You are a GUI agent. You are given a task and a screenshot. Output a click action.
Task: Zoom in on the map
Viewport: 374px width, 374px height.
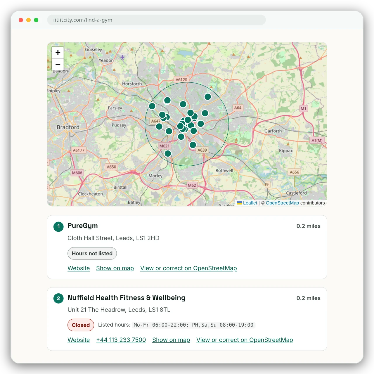click(58, 53)
